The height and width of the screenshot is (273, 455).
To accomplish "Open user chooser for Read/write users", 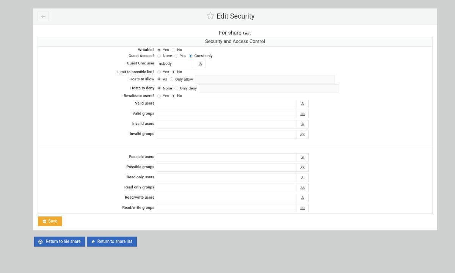I will (303, 198).
